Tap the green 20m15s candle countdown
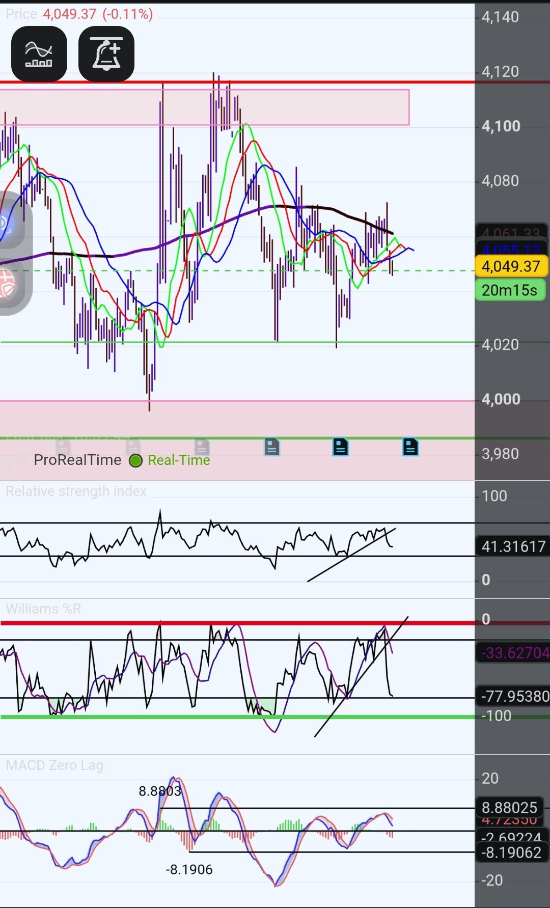 point(510,290)
